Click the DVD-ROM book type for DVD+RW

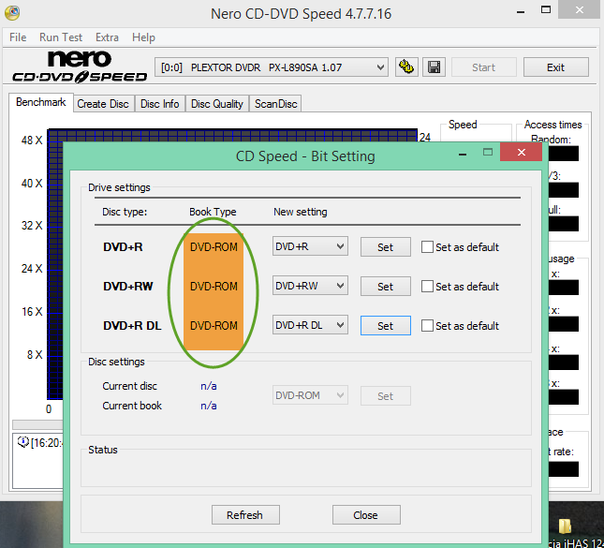coord(214,287)
